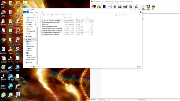This screenshot has width=180, height=101.
Task: Open Smart Switch desktop shortcut
Action: 11,77
